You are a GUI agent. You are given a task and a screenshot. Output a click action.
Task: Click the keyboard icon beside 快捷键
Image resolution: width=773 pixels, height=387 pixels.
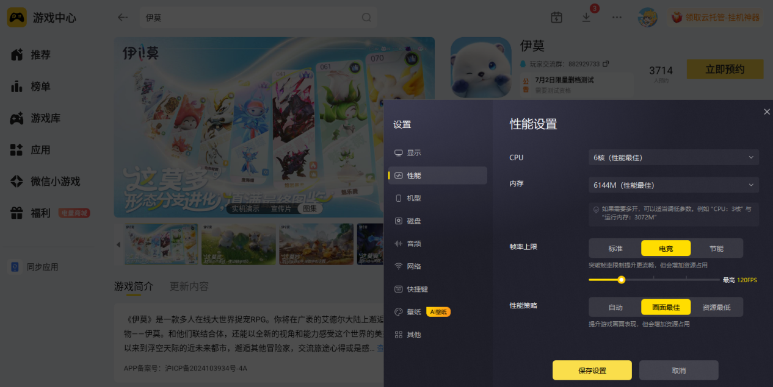point(399,289)
